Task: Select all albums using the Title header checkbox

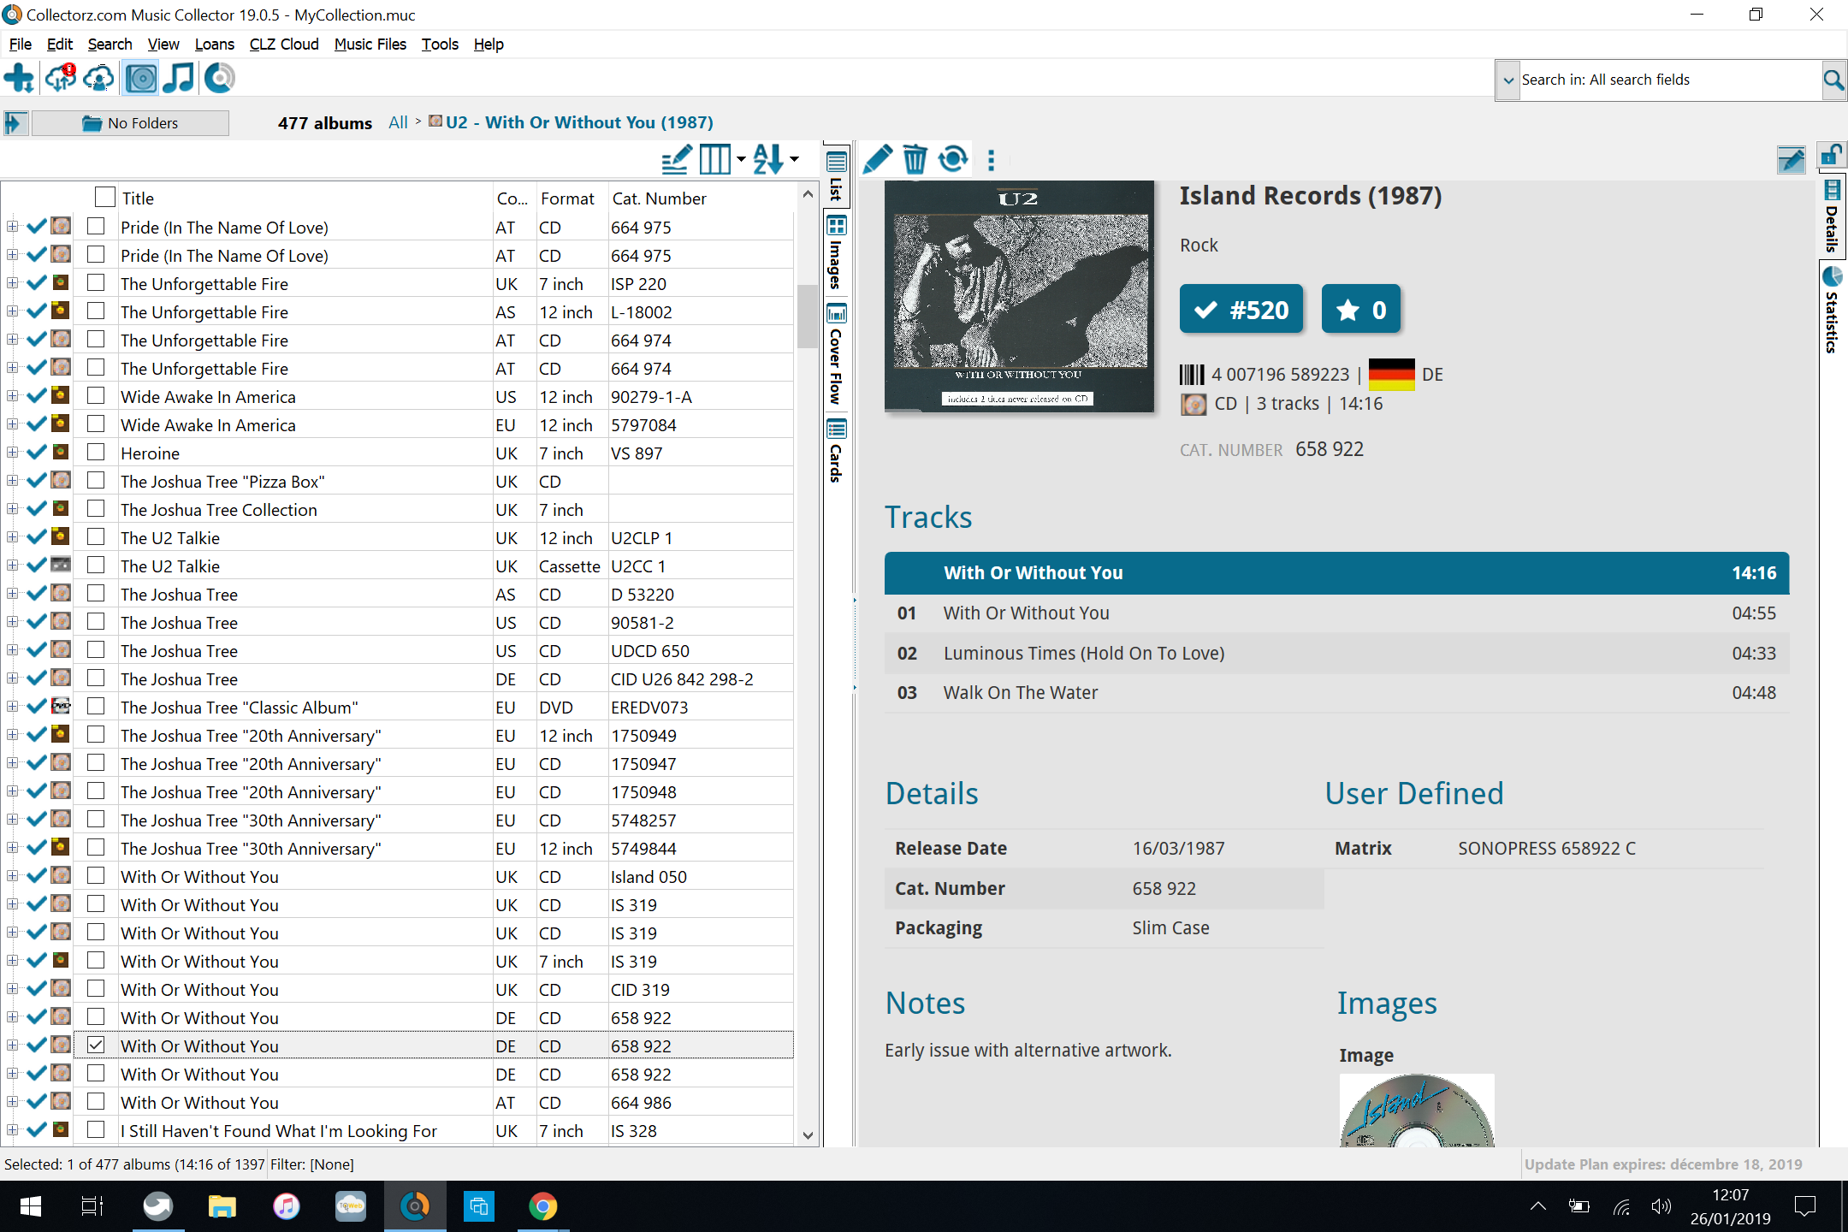Action: pos(104,197)
